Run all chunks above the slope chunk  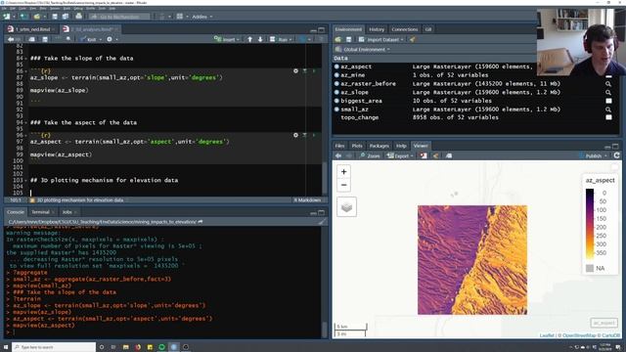(x=304, y=71)
